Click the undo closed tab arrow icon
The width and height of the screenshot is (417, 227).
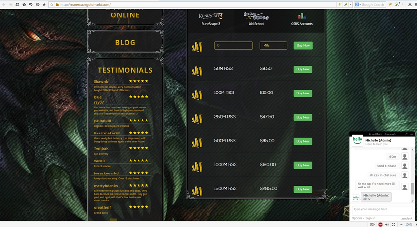(31, 4)
